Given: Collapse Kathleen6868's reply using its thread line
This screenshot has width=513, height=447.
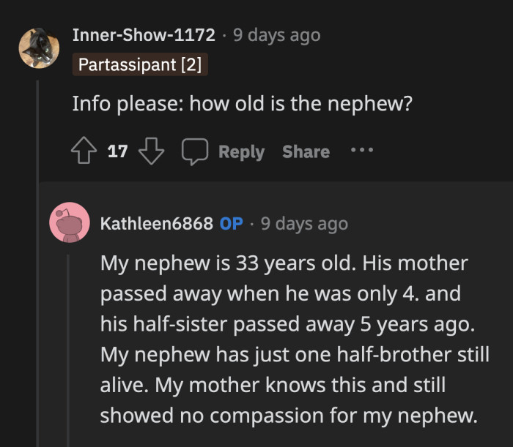Looking at the screenshot, I should 69,344.
